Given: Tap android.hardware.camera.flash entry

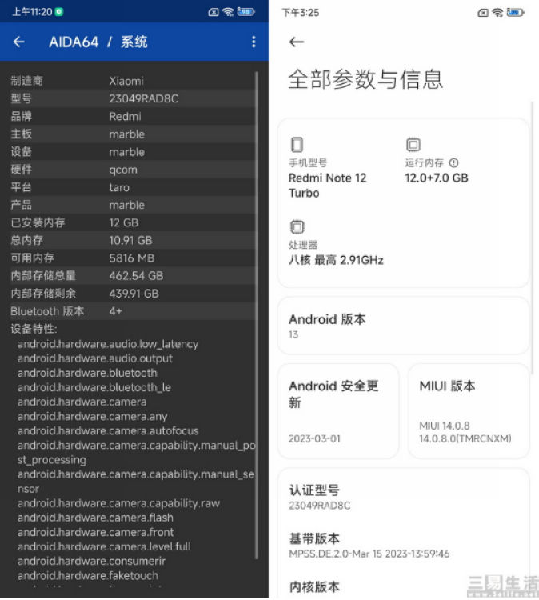Looking at the screenshot, I should click(x=95, y=518).
